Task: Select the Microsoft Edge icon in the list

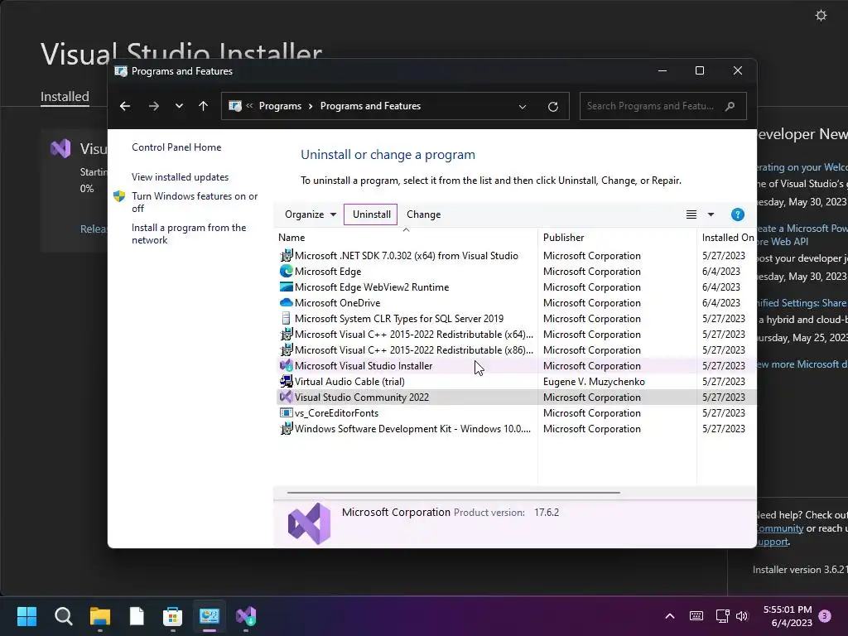Action: tap(286, 271)
